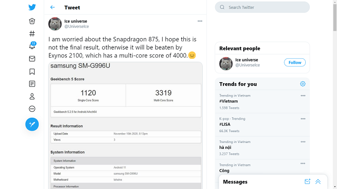Open Messages envelope icon in sidebar
Screen dimensions: 337x189
point(32,58)
